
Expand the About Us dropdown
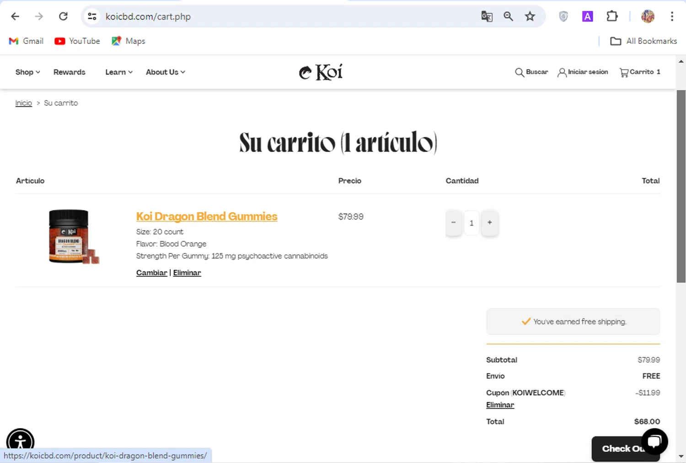pyautogui.click(x=166, y=72)
